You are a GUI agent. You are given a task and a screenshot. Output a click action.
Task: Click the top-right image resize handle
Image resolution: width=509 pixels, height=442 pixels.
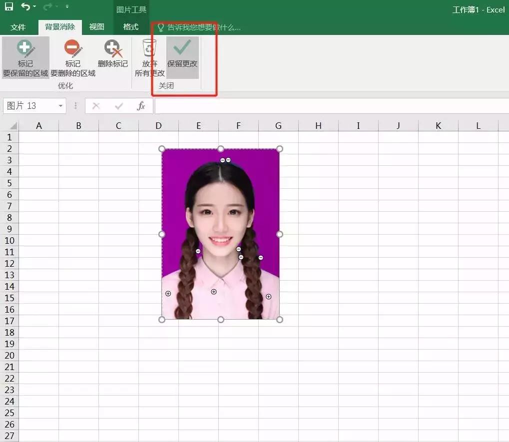click(280, 149)
